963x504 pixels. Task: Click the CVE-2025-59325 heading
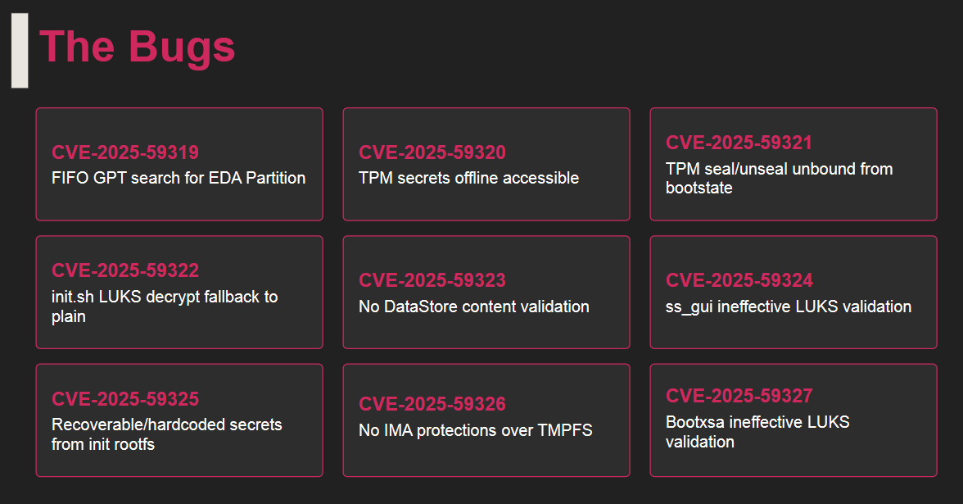(125, 399)
